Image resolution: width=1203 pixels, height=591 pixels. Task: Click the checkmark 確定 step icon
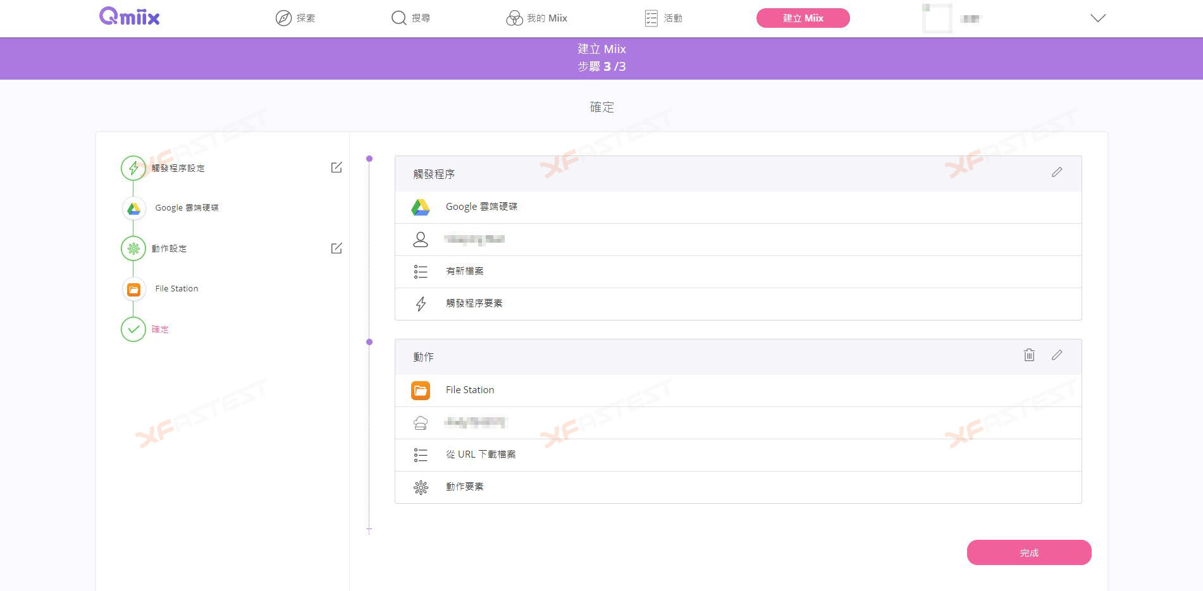click(133, 329)
